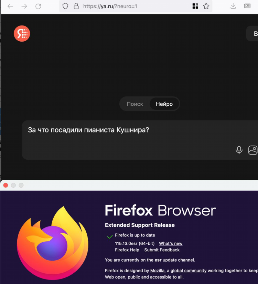The height and width of the screenshot is (284, 258).
Task: Open the What's new link
Action: tap(171, 243)
